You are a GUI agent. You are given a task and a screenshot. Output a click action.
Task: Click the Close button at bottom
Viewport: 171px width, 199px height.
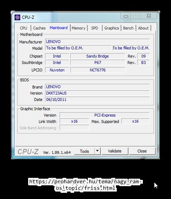[142, 151]
